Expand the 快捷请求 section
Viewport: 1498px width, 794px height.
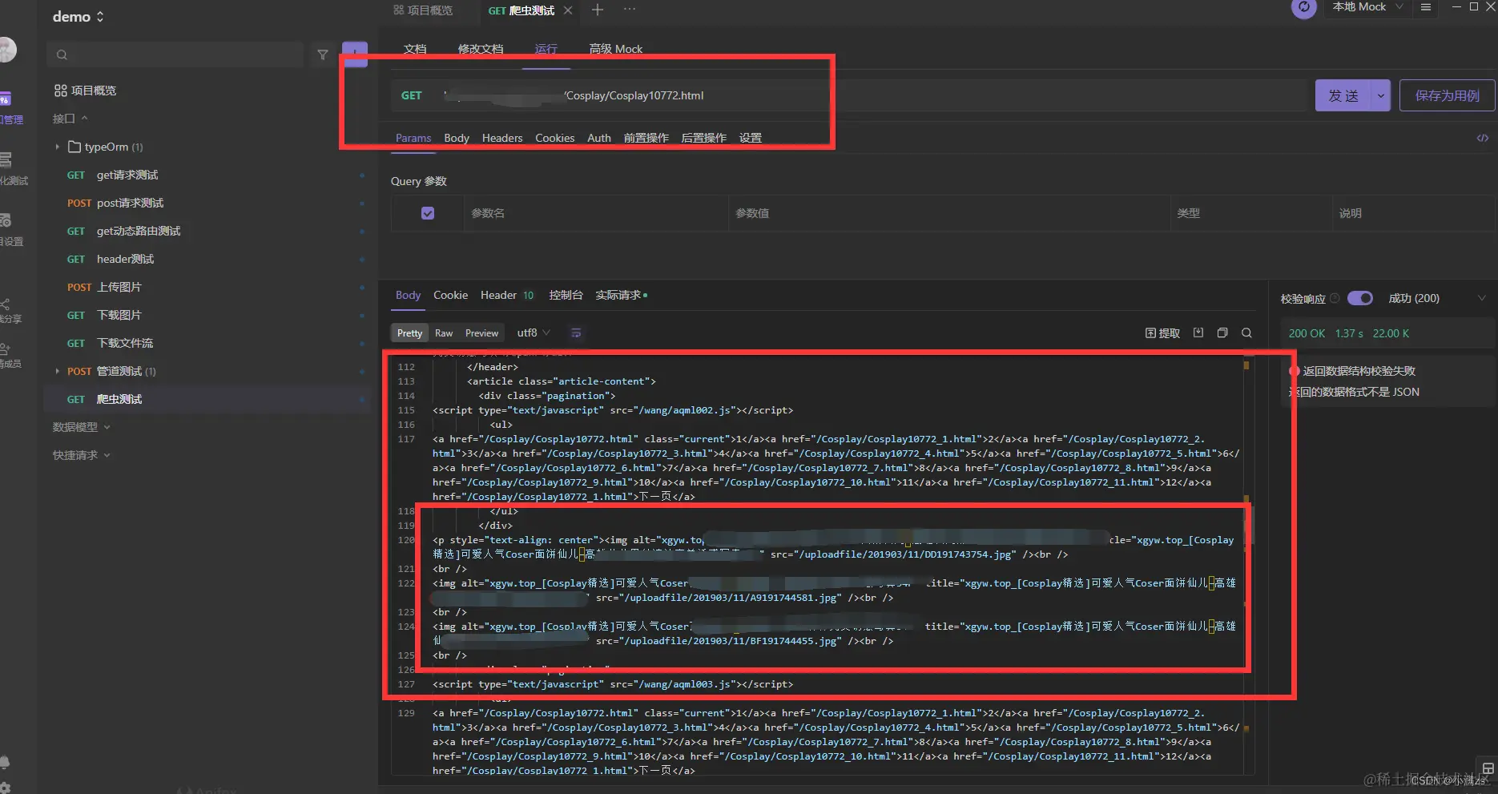click(82, 455)
